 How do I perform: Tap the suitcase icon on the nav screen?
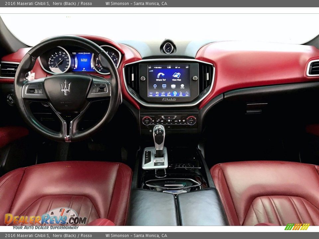pos(173,86)
